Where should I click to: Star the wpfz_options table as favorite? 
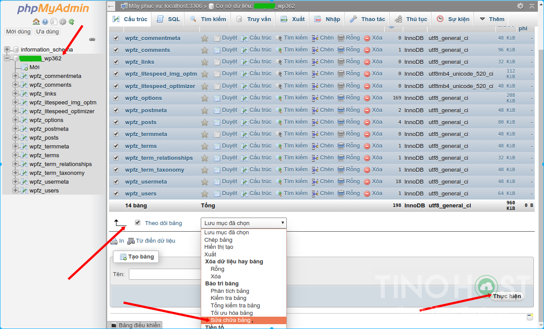205,98
